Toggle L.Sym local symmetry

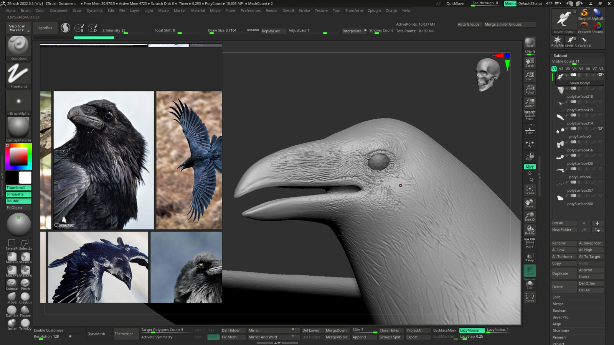pyautogui.click(x=530, y=143)
